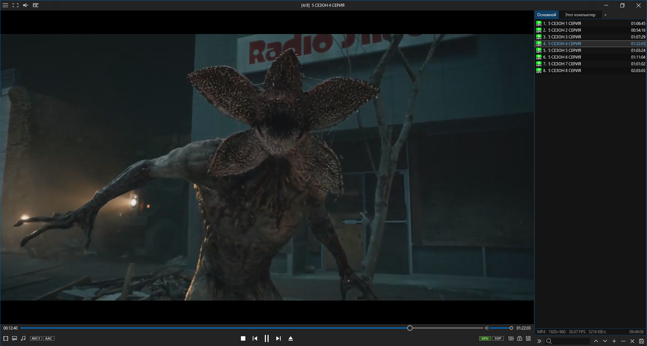Click the pin-on-top icon in title bar

pyautogui.click(x=26, y=5)
